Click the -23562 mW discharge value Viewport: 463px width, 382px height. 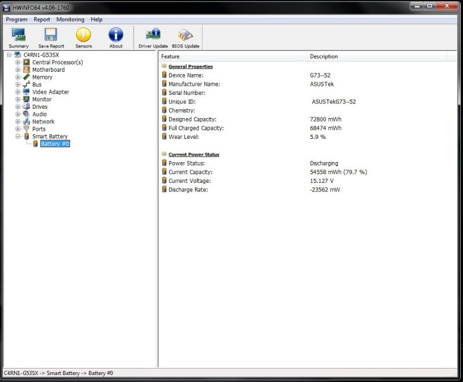325,190
